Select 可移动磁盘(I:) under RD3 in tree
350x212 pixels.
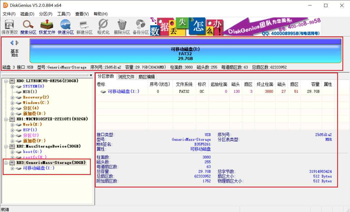39,168
